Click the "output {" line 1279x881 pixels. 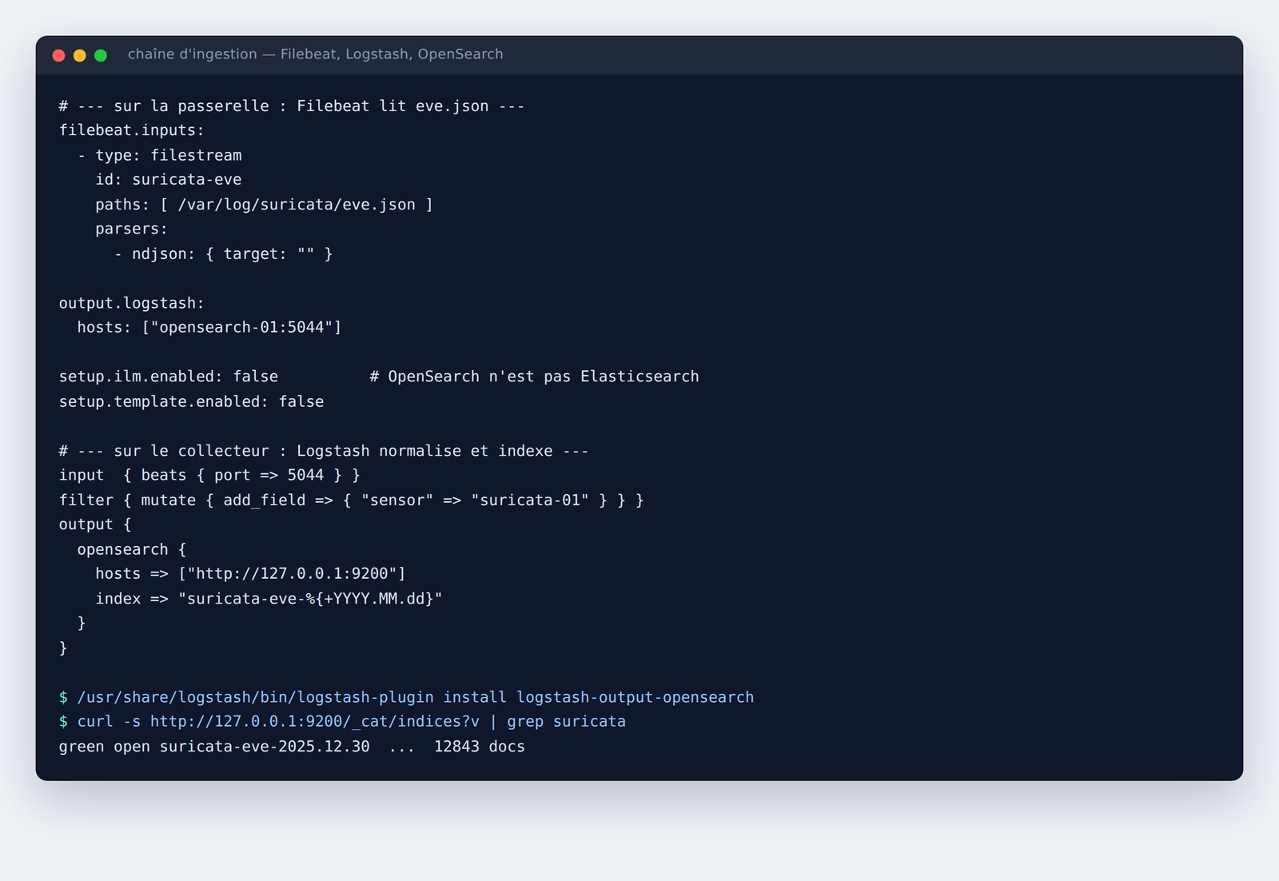[95, 524]
